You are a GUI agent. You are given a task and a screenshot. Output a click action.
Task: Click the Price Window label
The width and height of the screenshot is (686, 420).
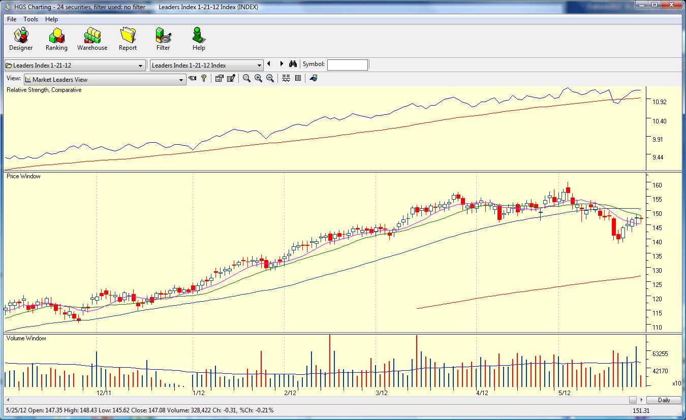click(23, 176)
